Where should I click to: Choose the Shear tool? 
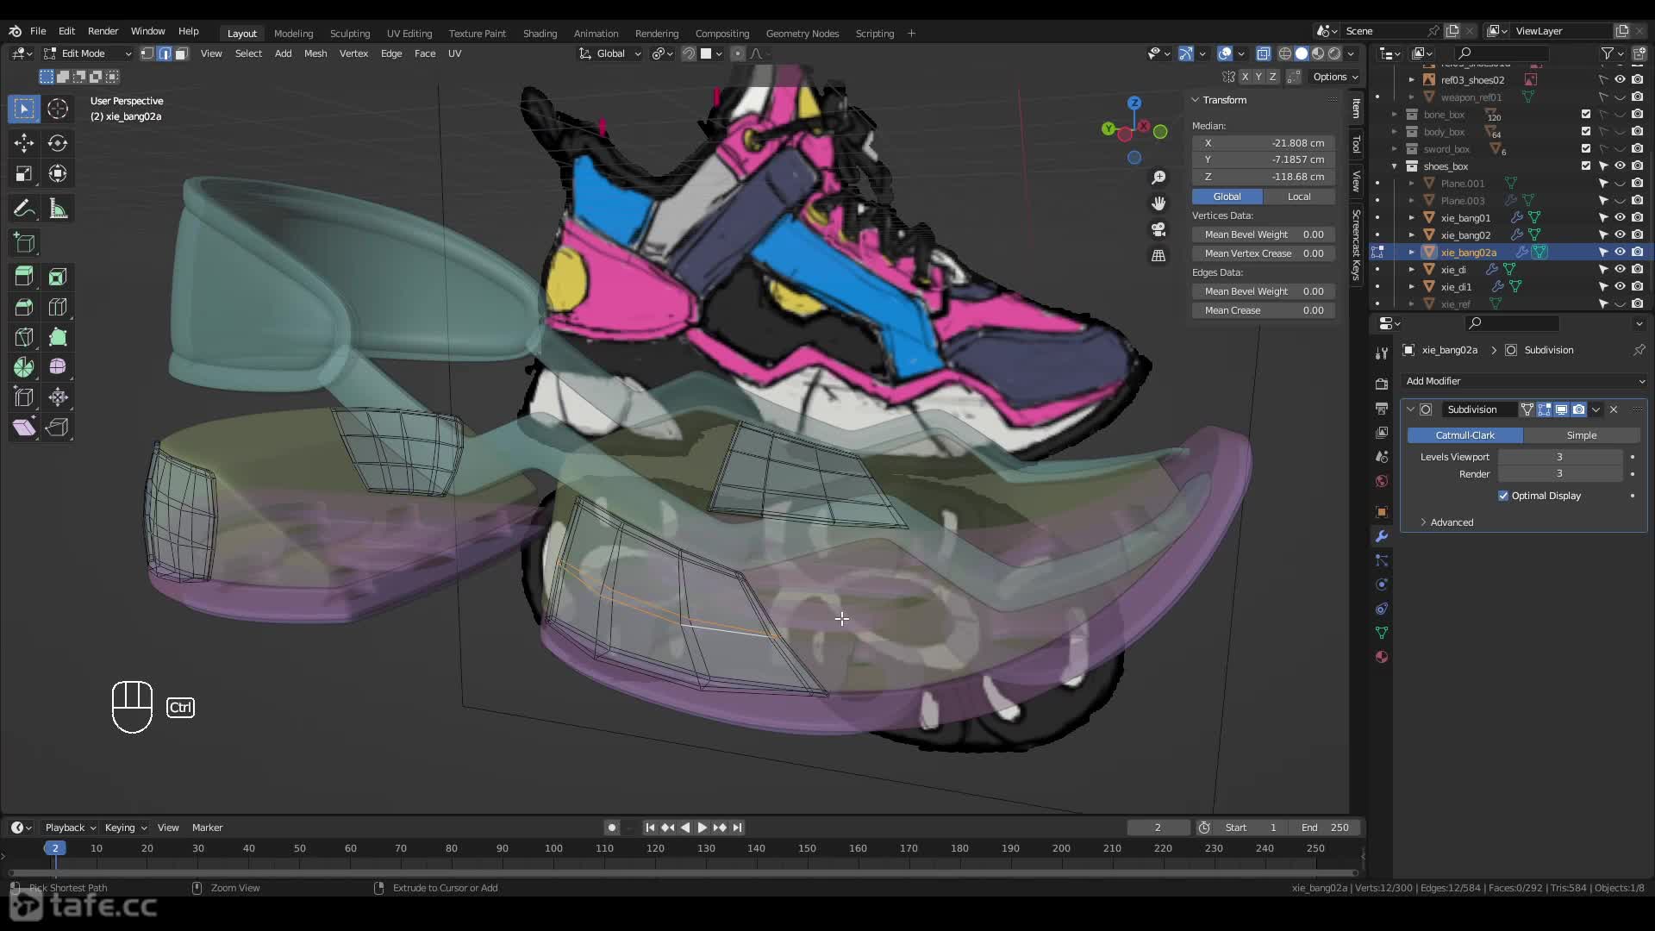tap(24, 428)
